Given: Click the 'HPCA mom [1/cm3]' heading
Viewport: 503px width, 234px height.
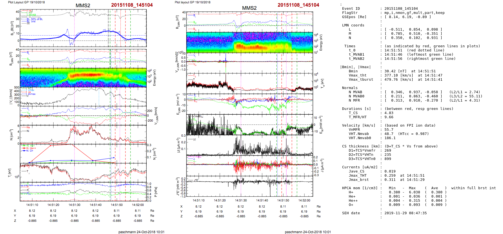Looking at the screenshot, I should pyautogui.click(x=360, y=188).
